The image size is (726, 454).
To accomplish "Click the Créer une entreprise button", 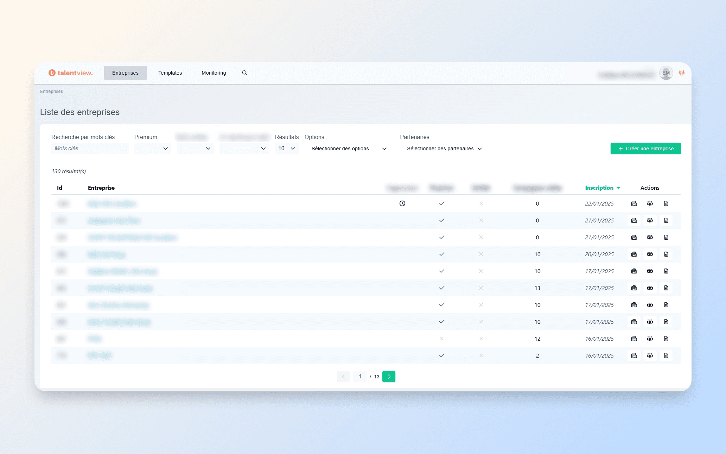I will 645,149.
